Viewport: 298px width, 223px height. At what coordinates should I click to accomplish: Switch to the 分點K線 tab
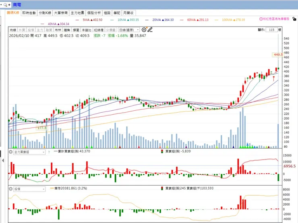click(45, 13)
